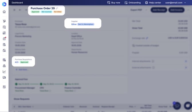Open the locked document icon in the sidebar

(4, 60)
